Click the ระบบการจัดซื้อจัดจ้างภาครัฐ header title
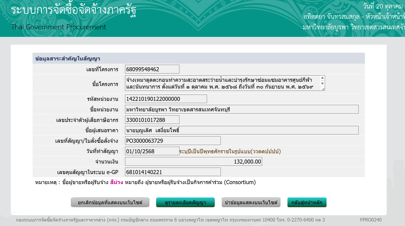The image size is (405, 226). [73, 11]
